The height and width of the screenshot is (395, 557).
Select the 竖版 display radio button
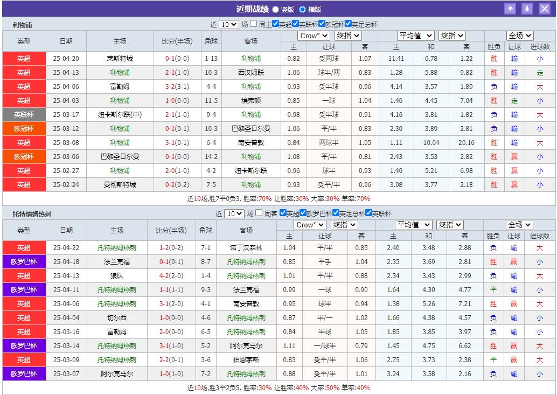tap(275, 9)
